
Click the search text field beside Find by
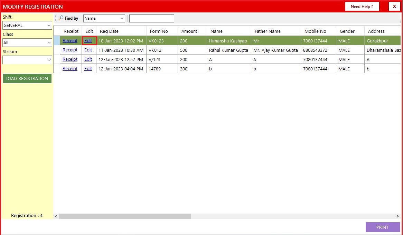click(x=151, y=18)
